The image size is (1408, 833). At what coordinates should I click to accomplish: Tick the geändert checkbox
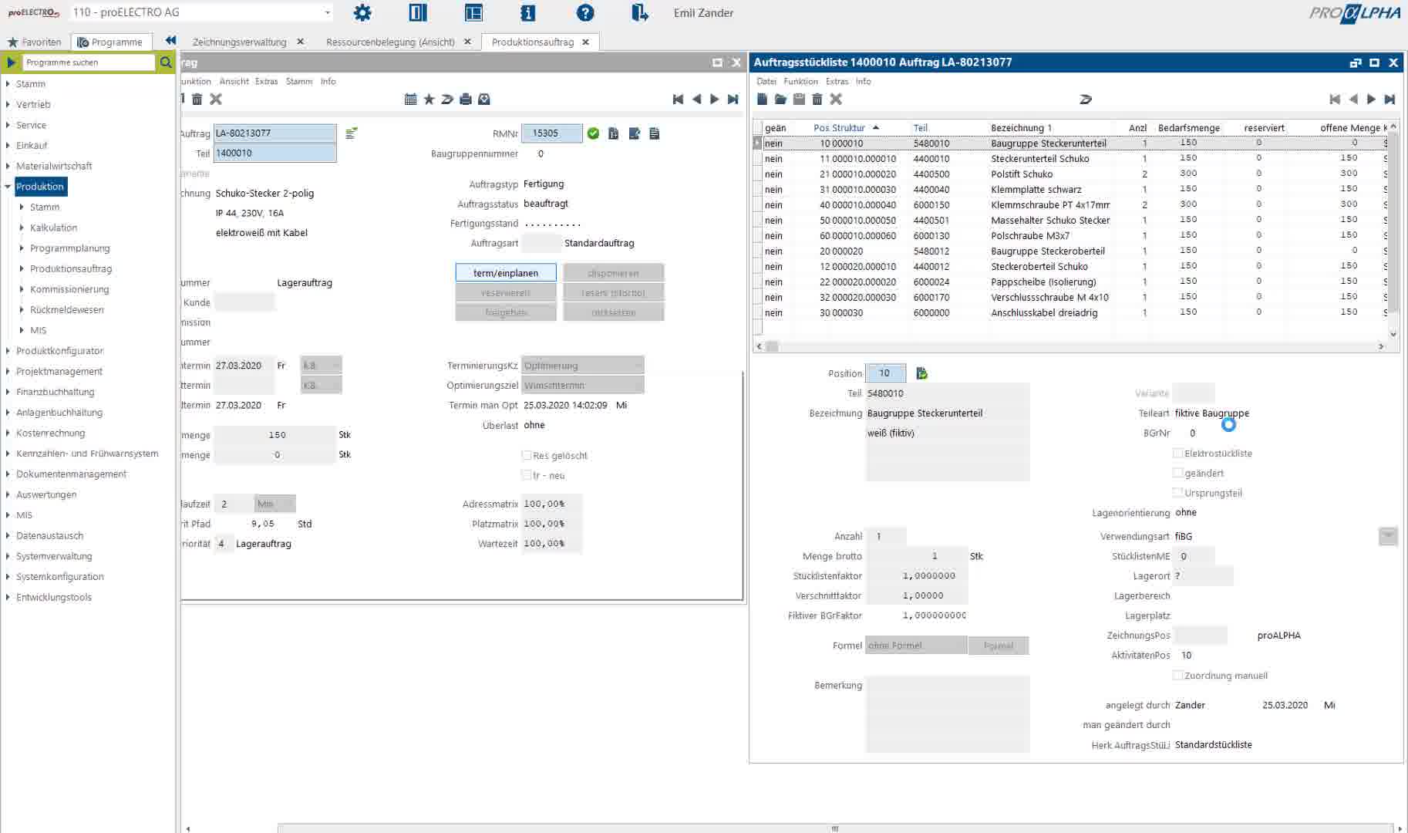[1177, 473]
